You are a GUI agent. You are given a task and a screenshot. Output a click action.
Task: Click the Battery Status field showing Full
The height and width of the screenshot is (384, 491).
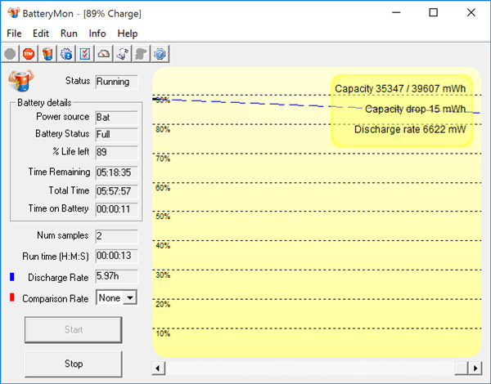point(116,135)
